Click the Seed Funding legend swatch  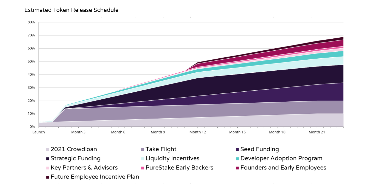click(237, 150)
